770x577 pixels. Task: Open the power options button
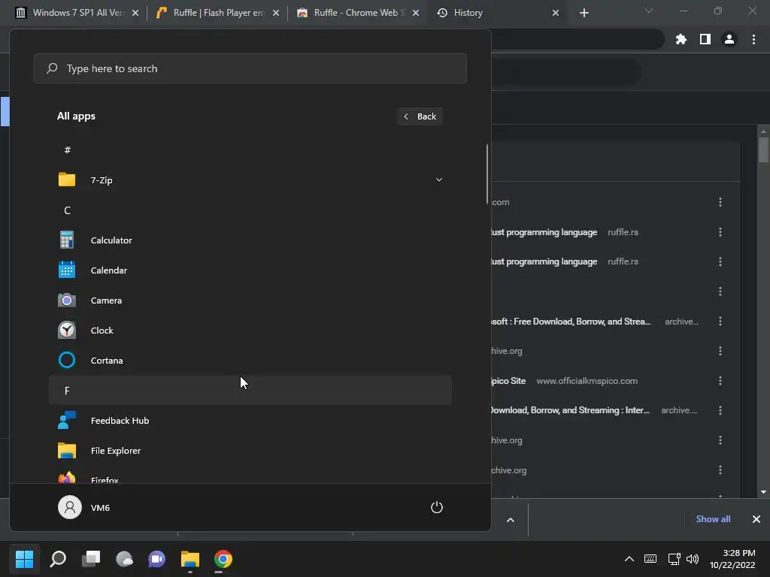pos(437,507)
